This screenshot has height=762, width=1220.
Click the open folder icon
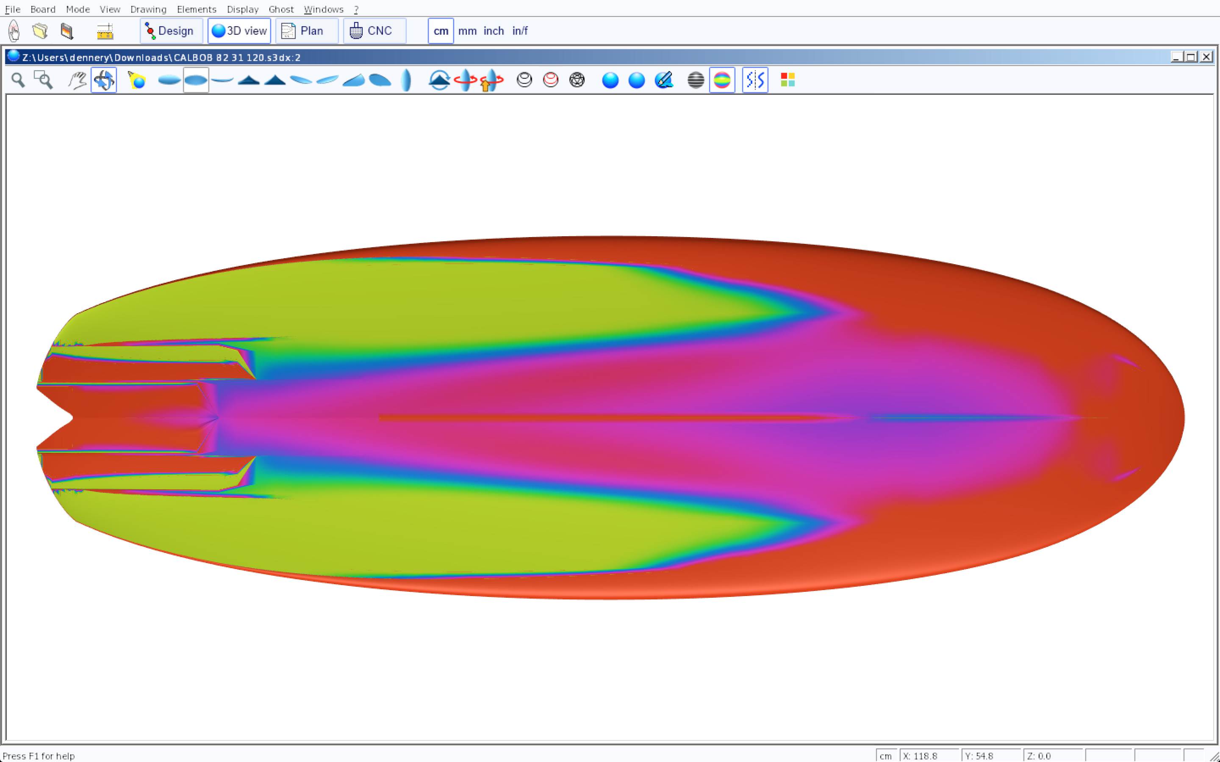tap(40, 31)
